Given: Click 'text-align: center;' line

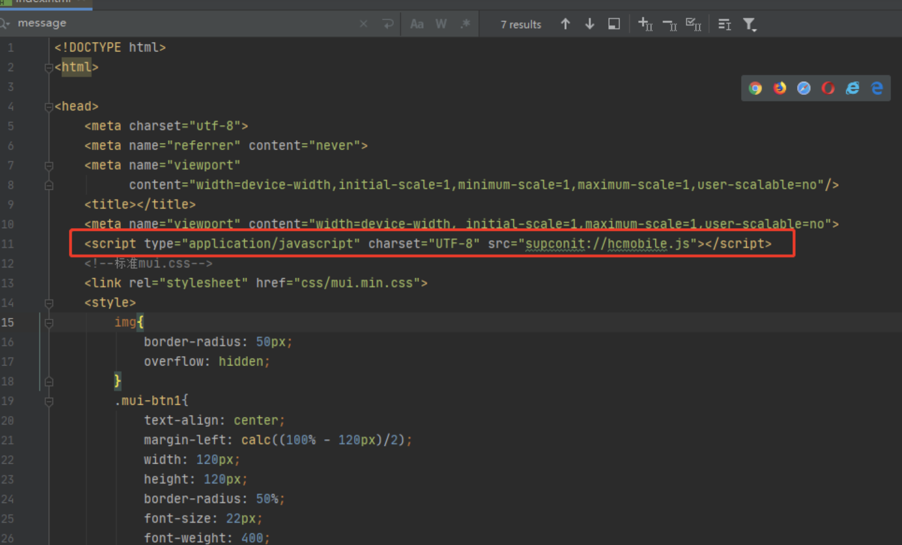Looking at the screenshot, I should pos(214,420).
